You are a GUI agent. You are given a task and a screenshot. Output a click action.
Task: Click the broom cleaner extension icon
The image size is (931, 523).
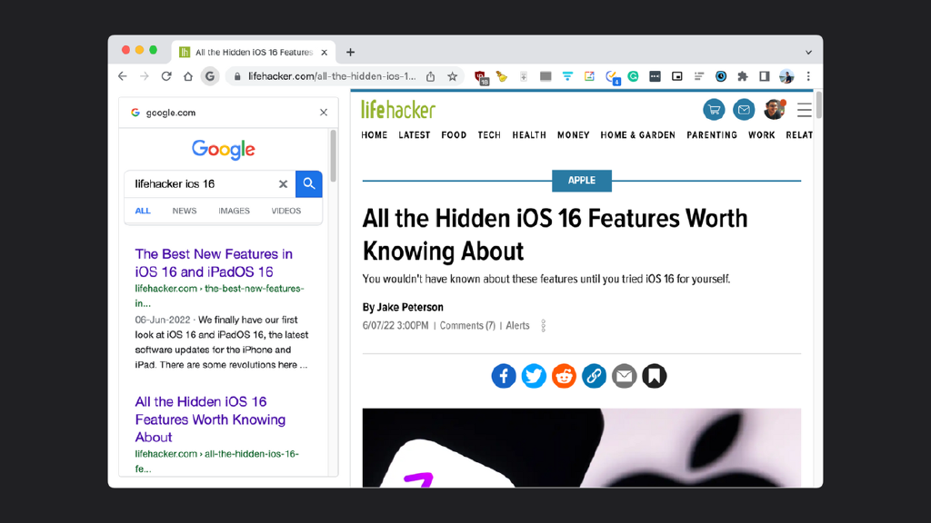tap(502, 76)
